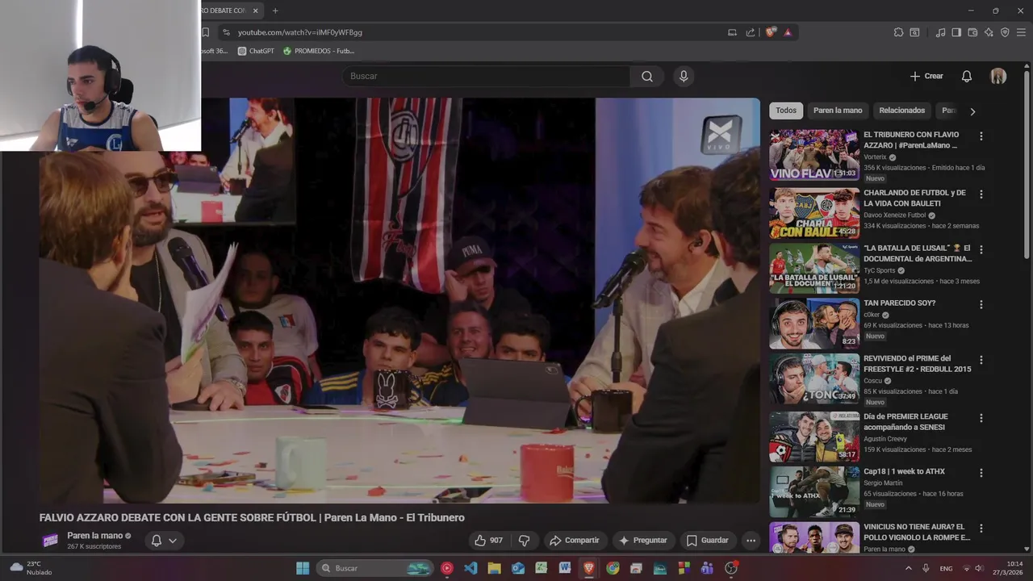Open the account avatar menu
Image resolution: width=1033 pixels, height=581 pixels.
[998, 76]
